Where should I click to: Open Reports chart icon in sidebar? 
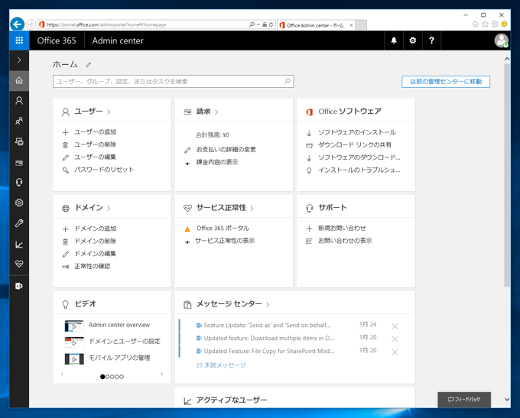coord(19,245)
